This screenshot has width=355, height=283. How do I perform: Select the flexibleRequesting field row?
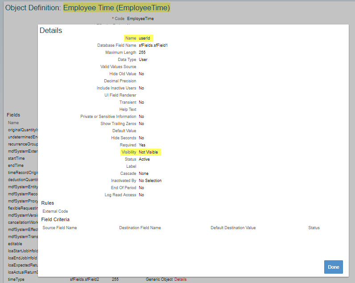point(23,208)
